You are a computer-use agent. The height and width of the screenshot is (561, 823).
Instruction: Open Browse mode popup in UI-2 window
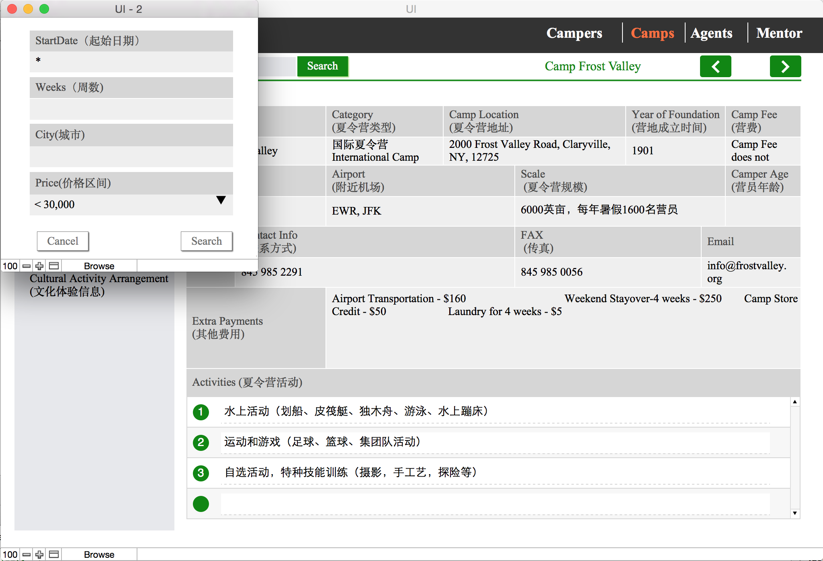tap(99, 266)
